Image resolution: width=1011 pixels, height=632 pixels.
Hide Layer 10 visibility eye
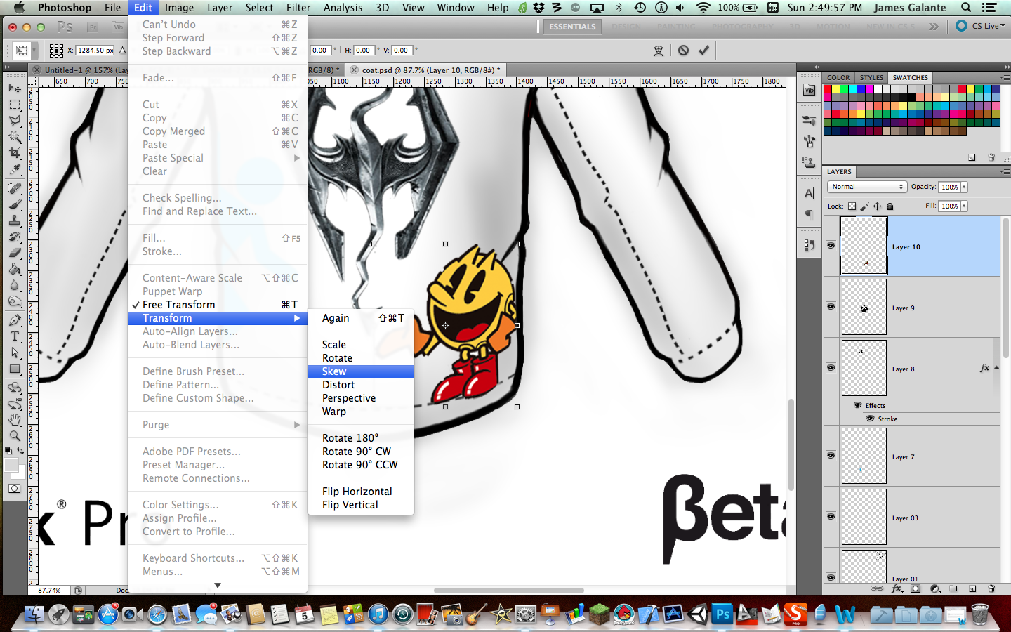pyautogui.click(x=831, y=246)
